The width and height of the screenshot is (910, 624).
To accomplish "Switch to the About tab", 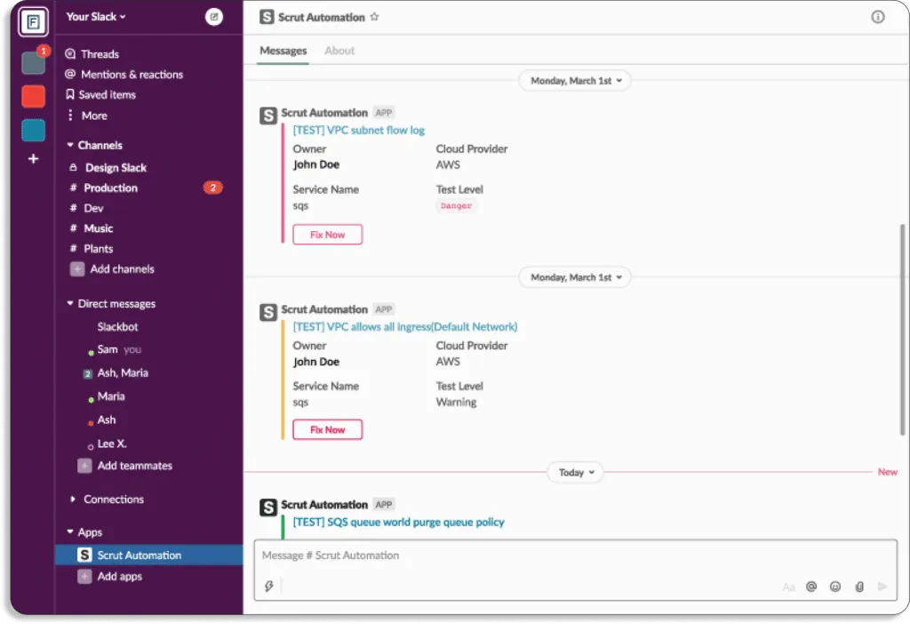I will tap(339, 51).
